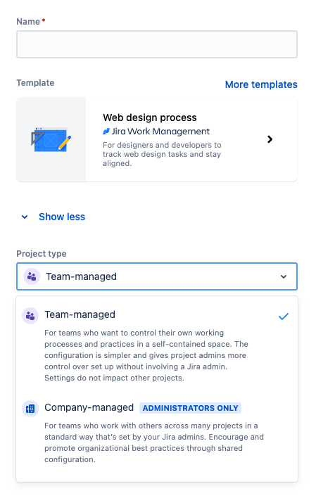This screenshot has width=316, height=498.
Task: Click the ADMINISTRATORS ONLY badge
Action: coord(190,408)
